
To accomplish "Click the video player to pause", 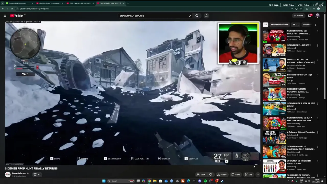I will 133,93.
